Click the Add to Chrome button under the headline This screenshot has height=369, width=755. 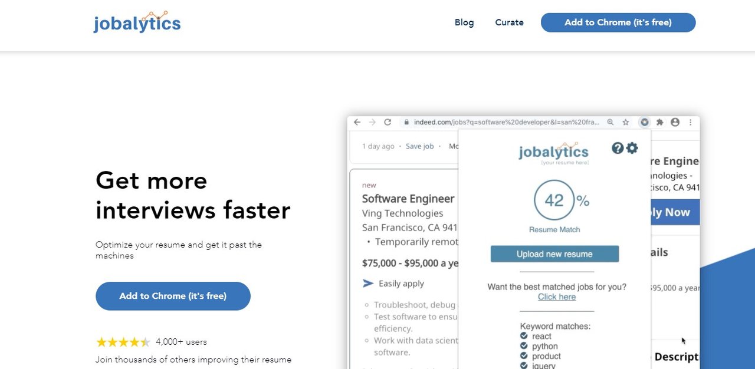[173, 296]
